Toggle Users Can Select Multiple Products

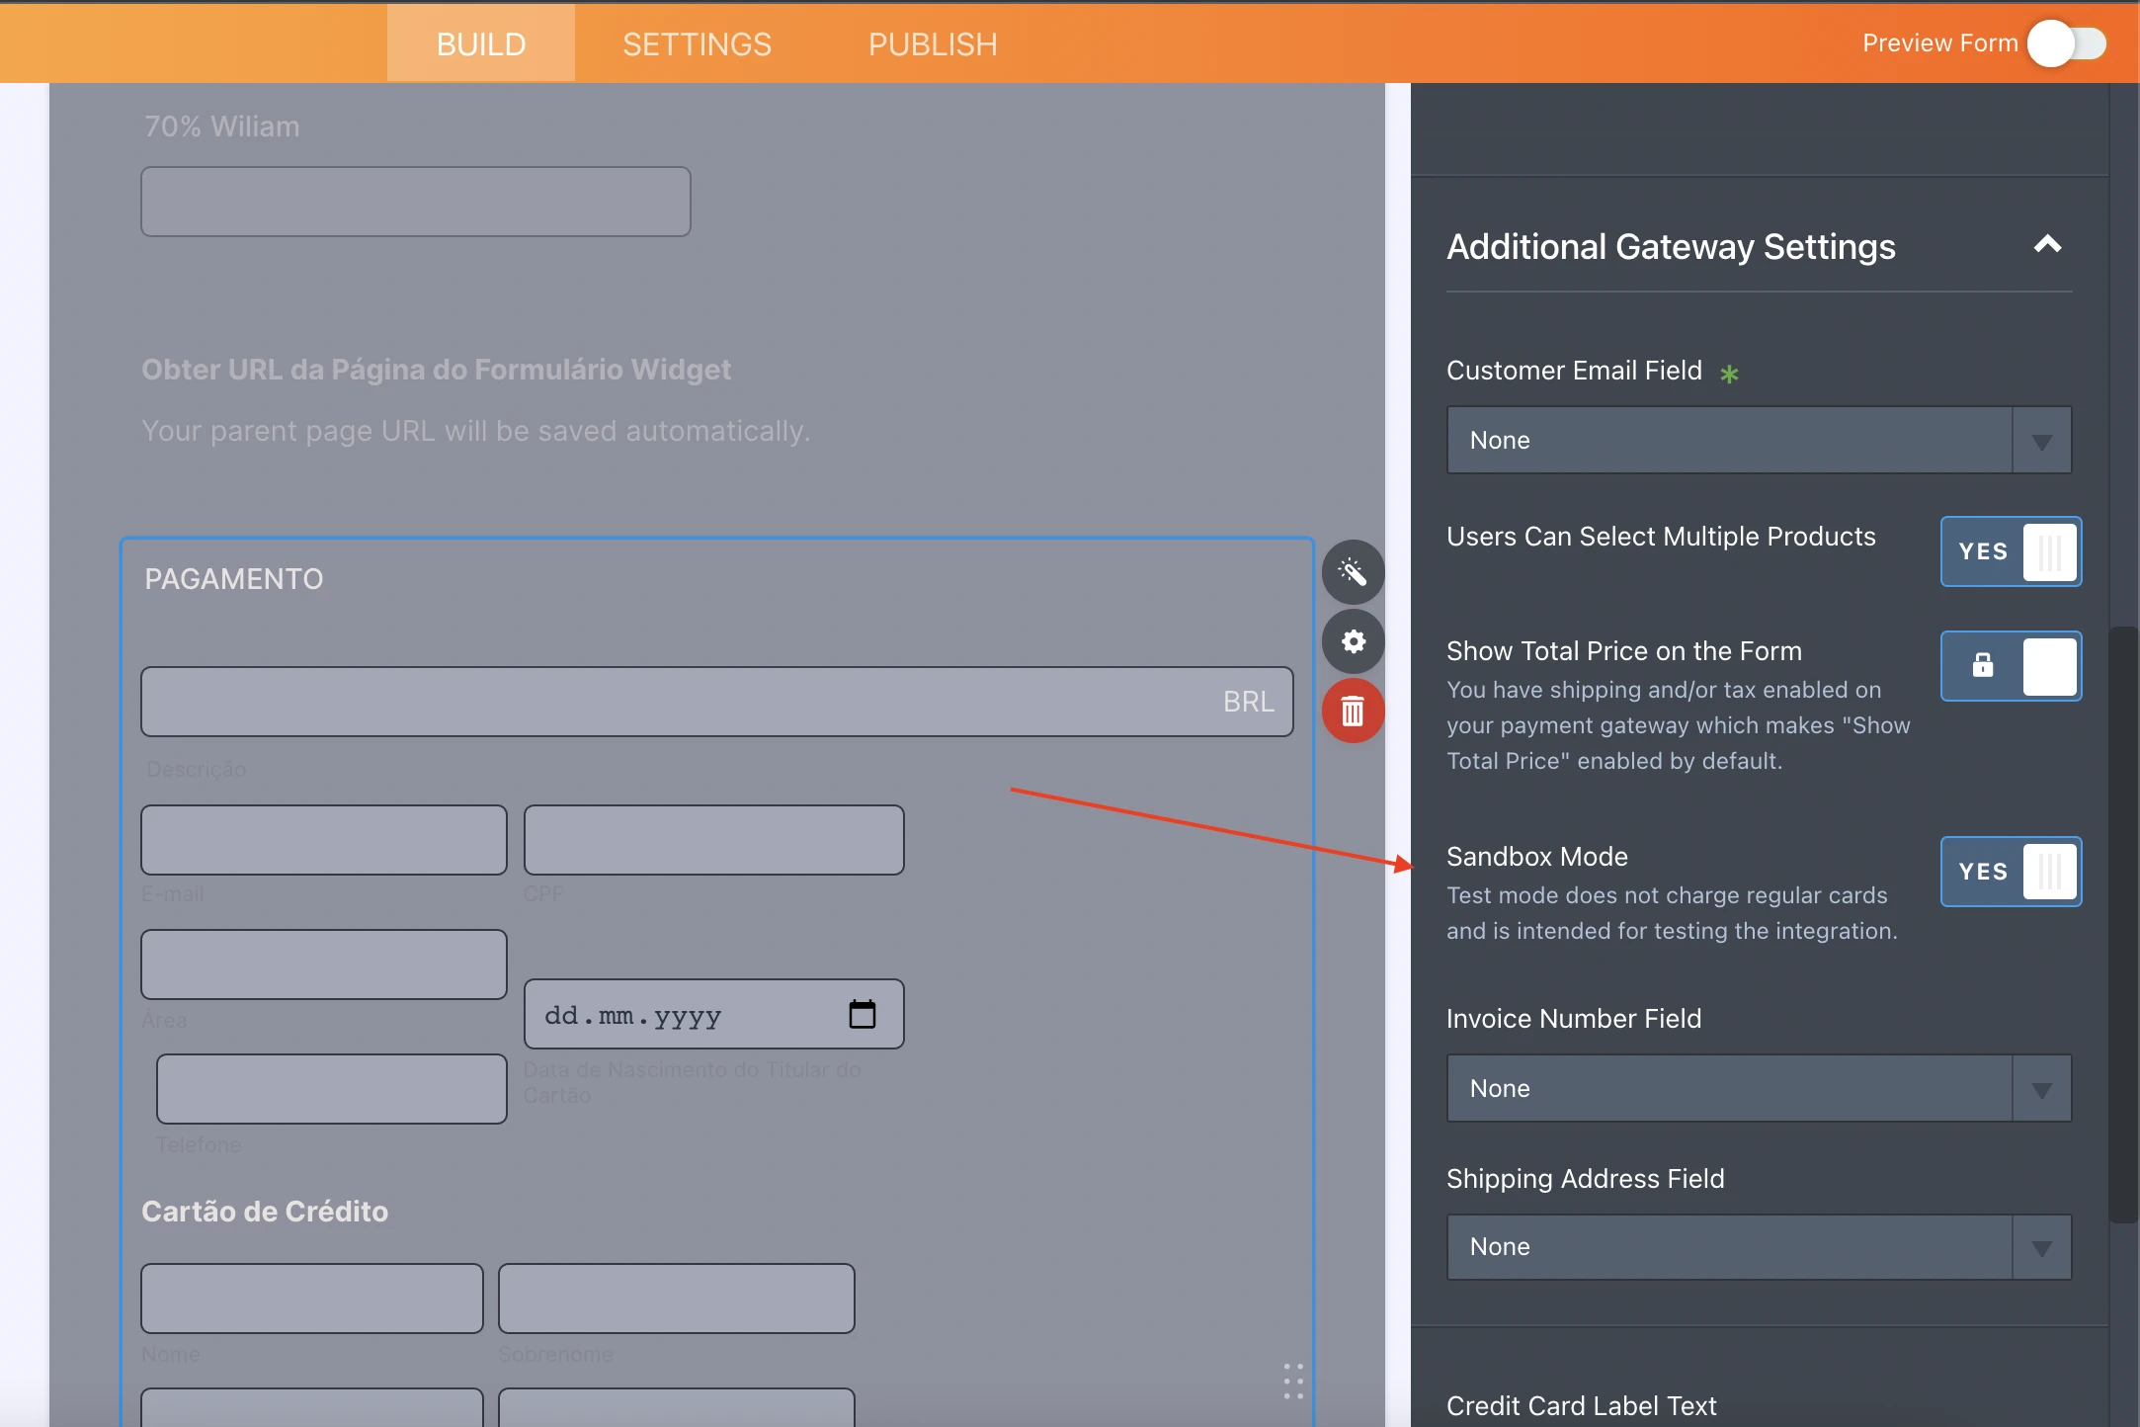pyautogui.click(x=2011, y=551)
